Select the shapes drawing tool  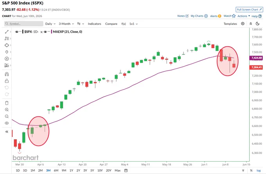7,45
